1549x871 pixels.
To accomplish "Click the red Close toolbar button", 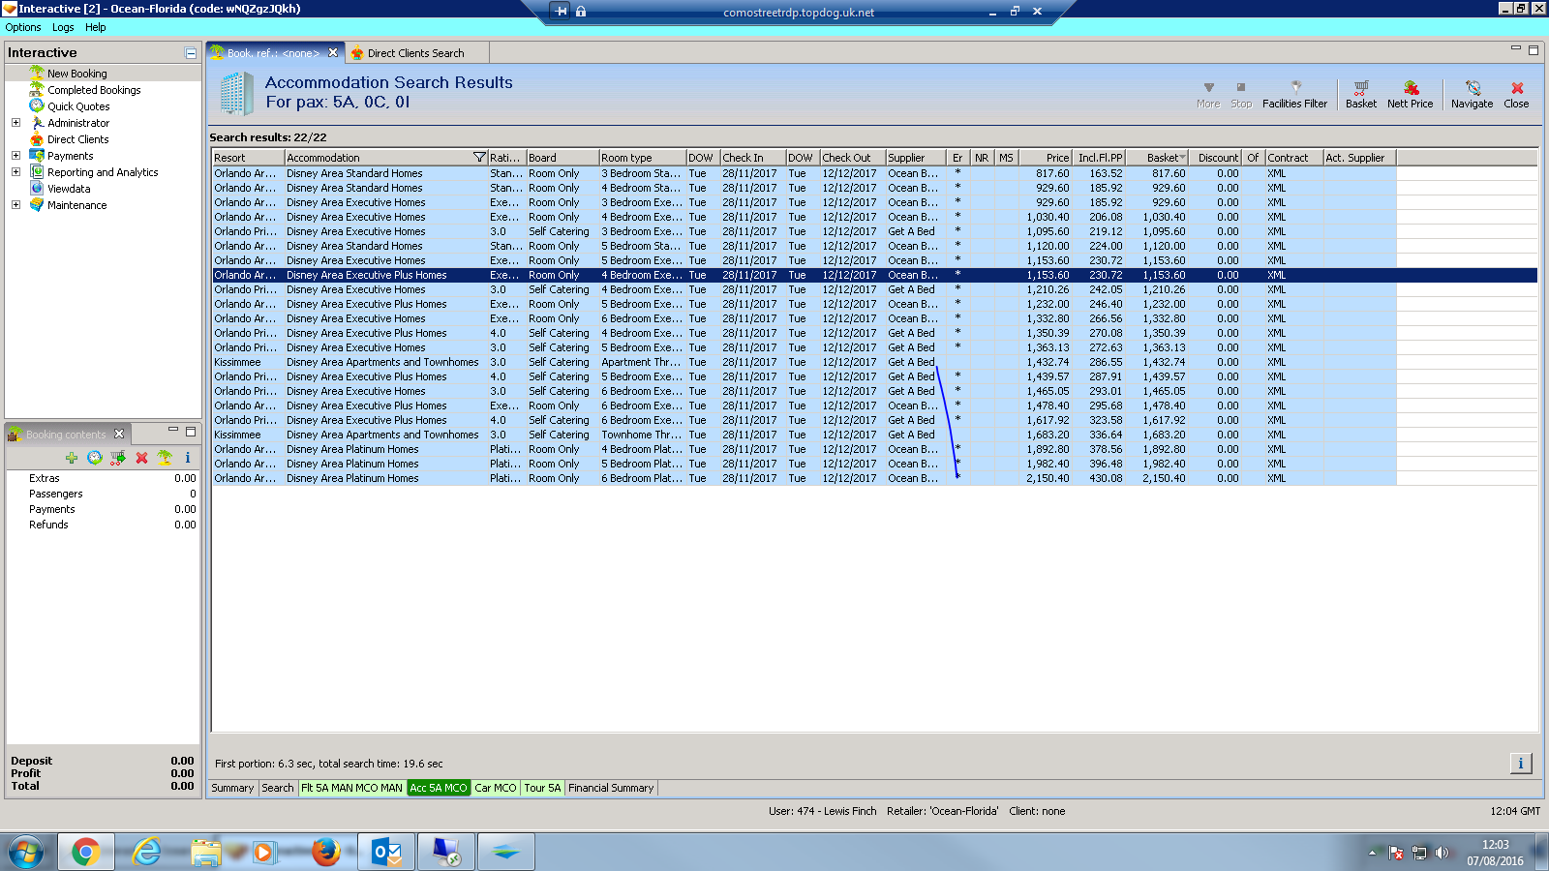I will click(x=1517, y=95).
